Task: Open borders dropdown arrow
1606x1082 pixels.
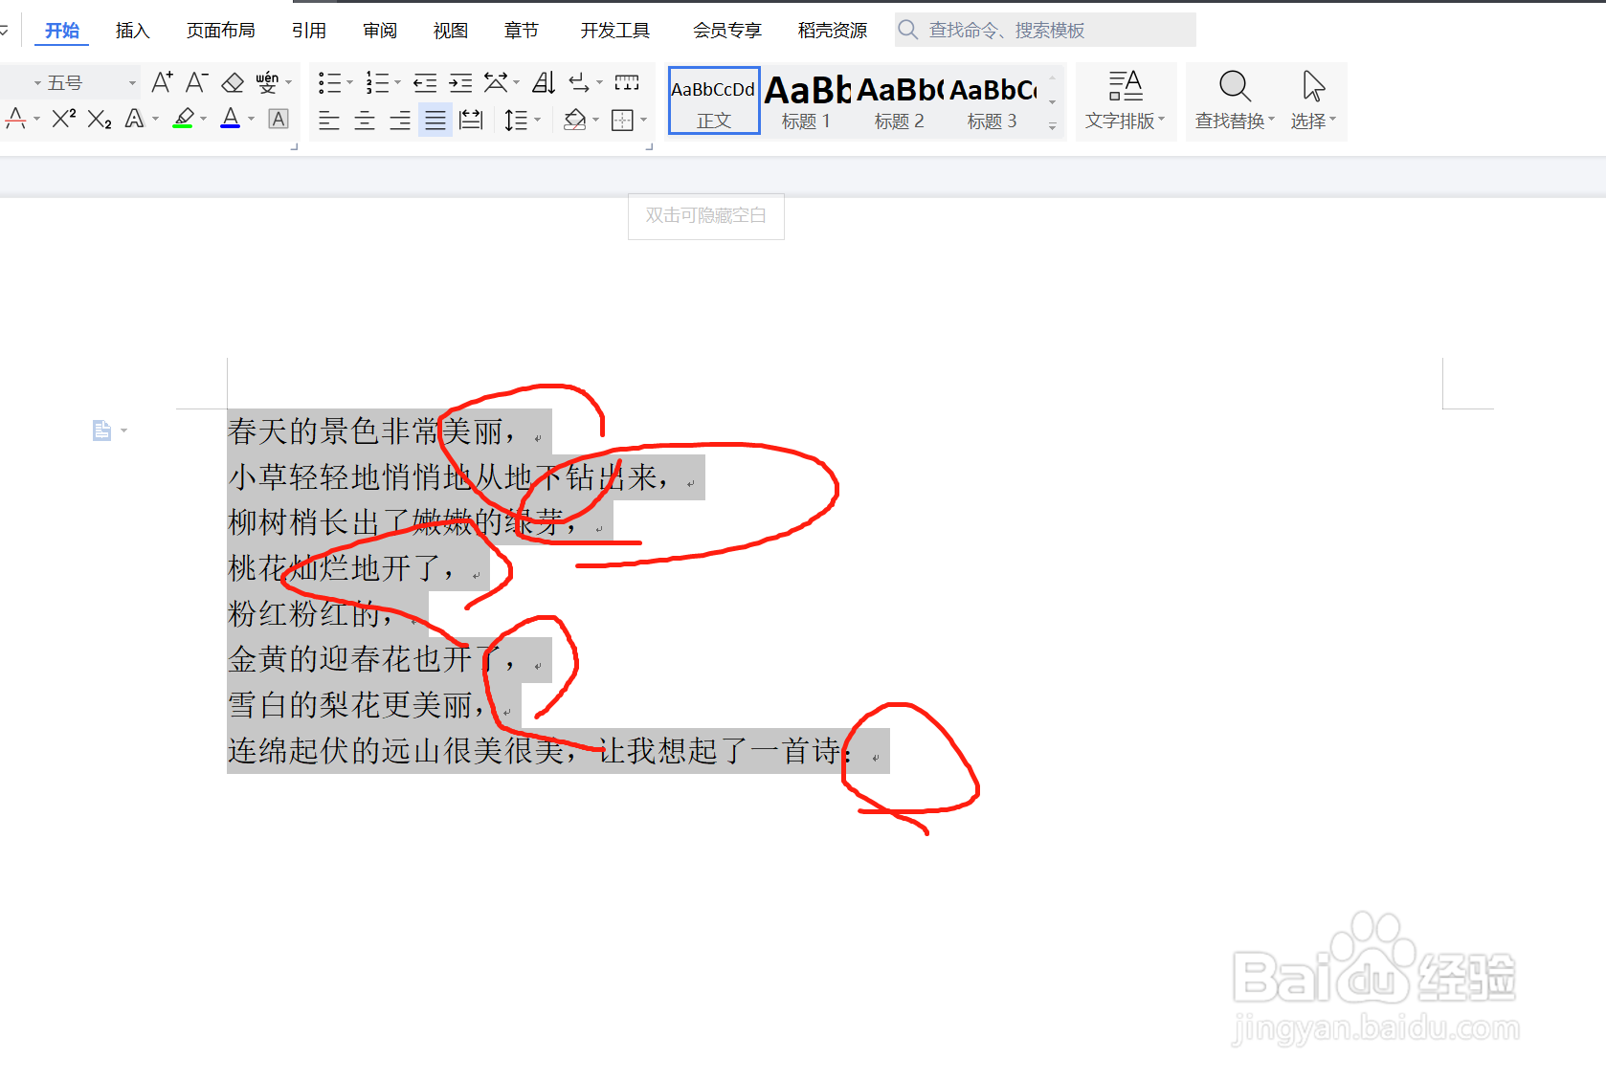Action: coord(643,120)
